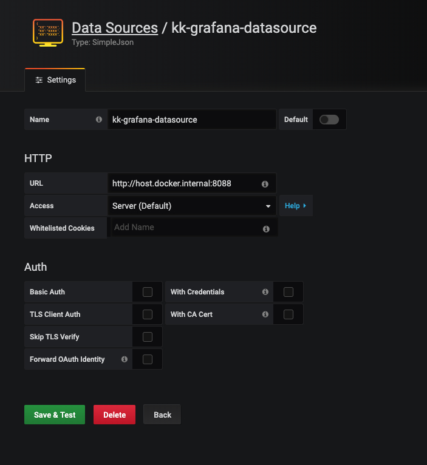
Task: Click the 'TLS Client Auth' label
Action: coord(55,314)
